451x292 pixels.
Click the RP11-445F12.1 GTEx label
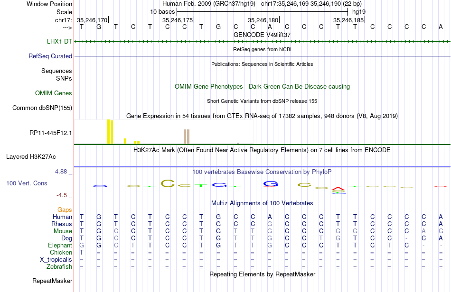[51, 133]
